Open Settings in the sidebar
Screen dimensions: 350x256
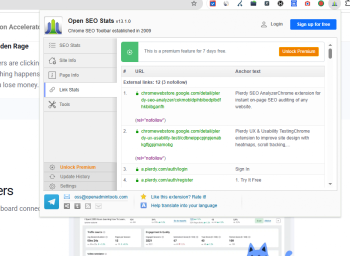(x=80, y=186)
